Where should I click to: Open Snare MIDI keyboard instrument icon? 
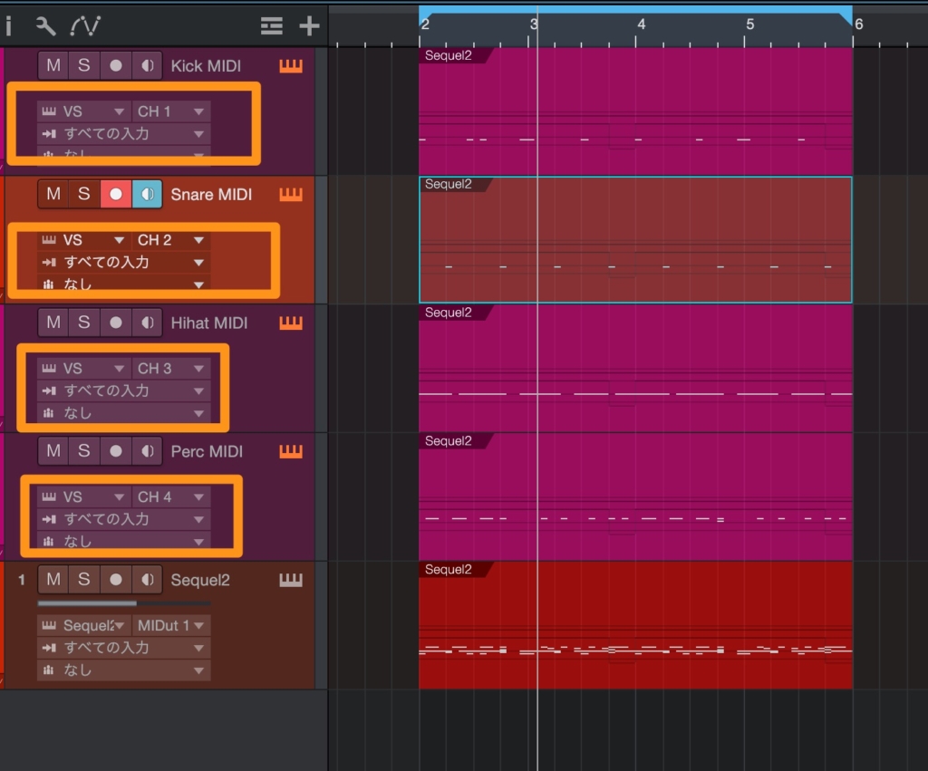point(290,195)
